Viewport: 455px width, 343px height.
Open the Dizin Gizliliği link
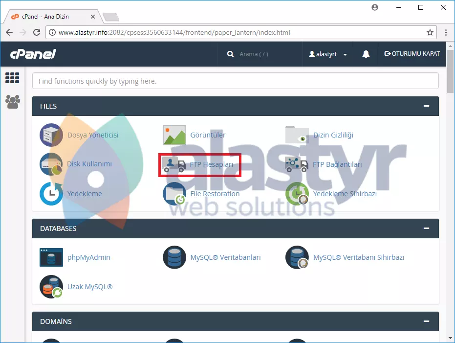[x=333, y=135]
